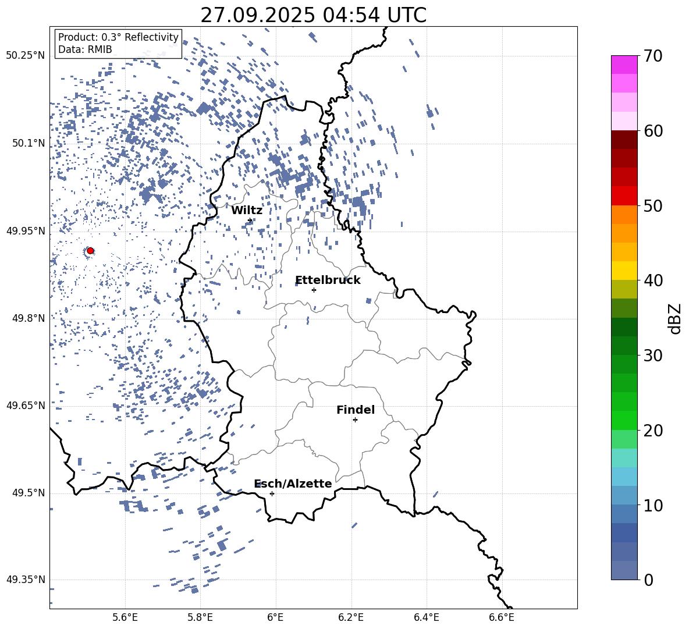Click the Wiltz station cross marker
The image size is (689, 629).
coord(250,221)
